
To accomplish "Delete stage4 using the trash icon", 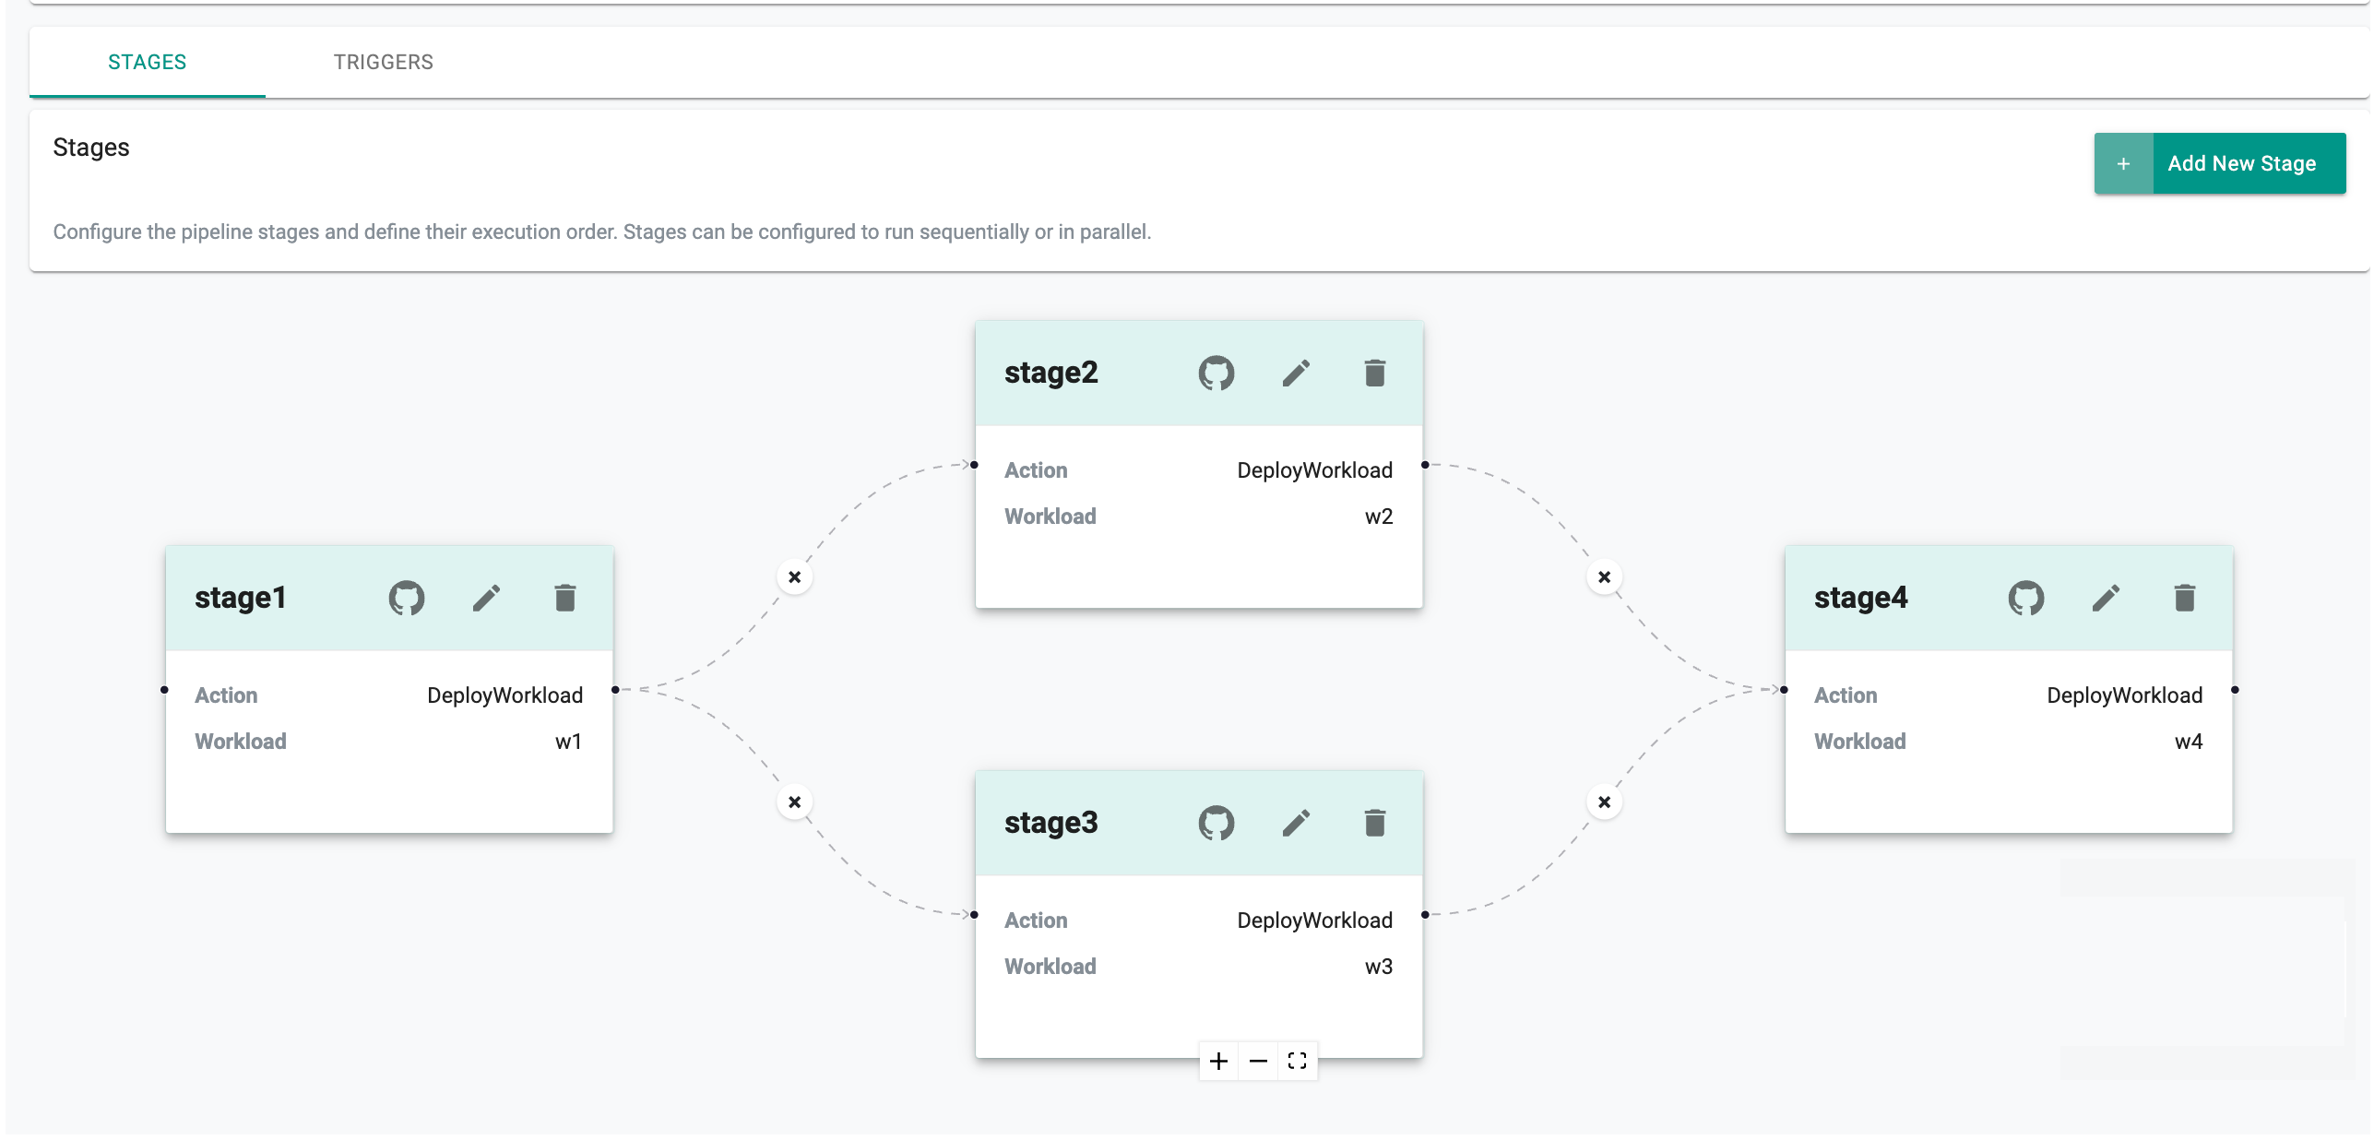I will [2184, 599].
